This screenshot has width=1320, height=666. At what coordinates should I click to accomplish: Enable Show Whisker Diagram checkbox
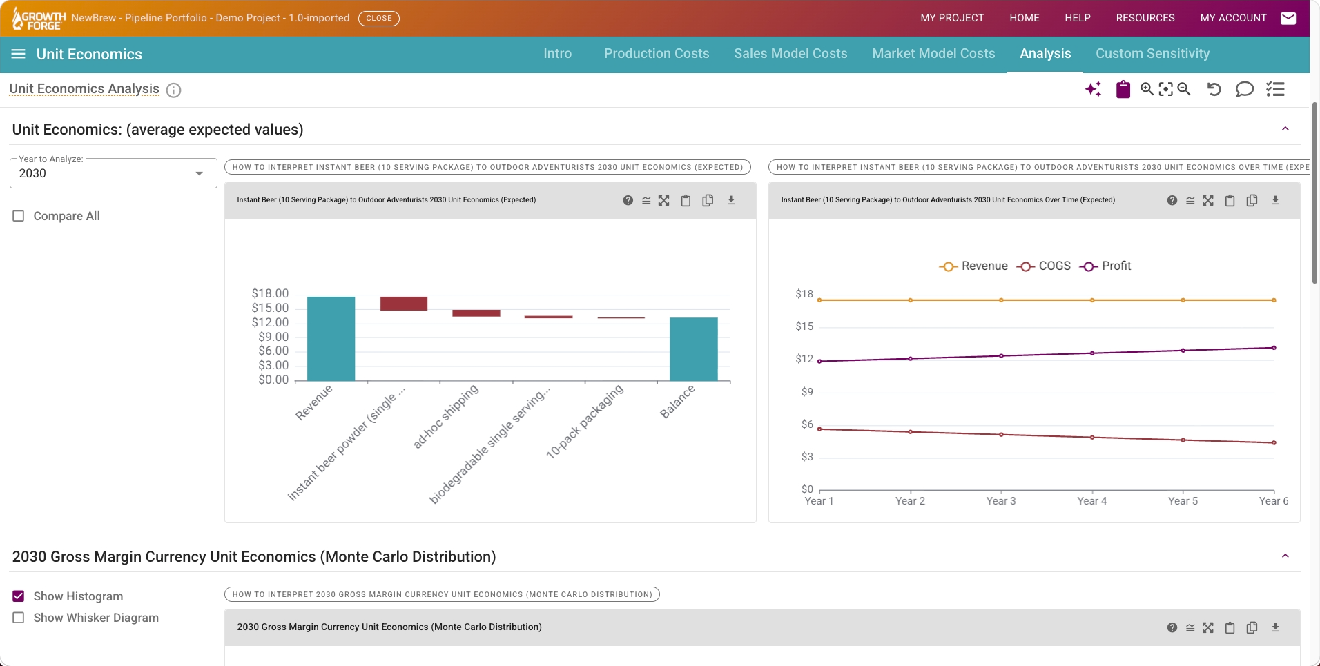pyautogui.click(x=19, y=618)
